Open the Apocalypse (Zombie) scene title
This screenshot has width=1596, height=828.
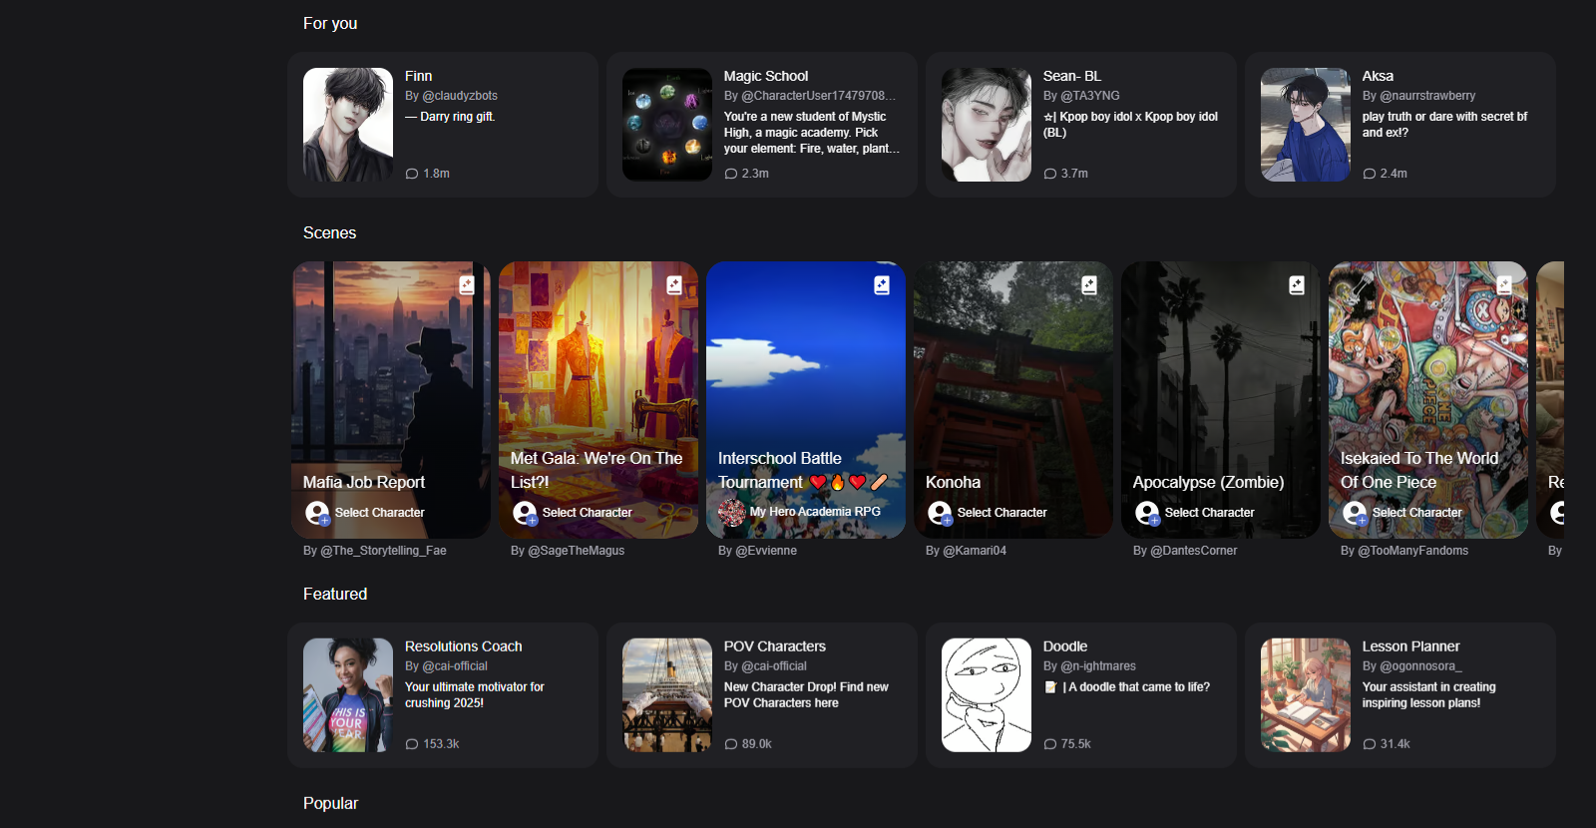(1209, 482)
